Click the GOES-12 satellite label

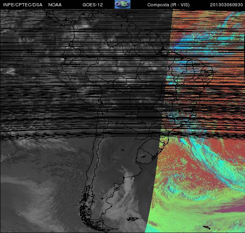coord(93,5)
